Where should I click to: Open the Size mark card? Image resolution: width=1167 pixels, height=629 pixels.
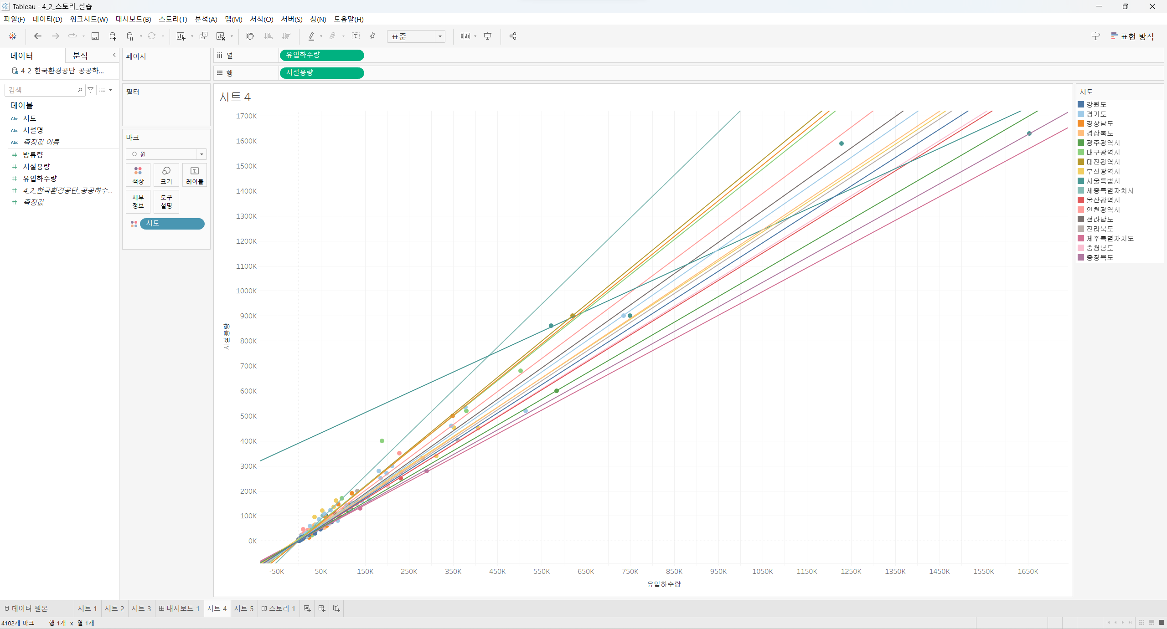pyautogui.click(x=166, y=175)
